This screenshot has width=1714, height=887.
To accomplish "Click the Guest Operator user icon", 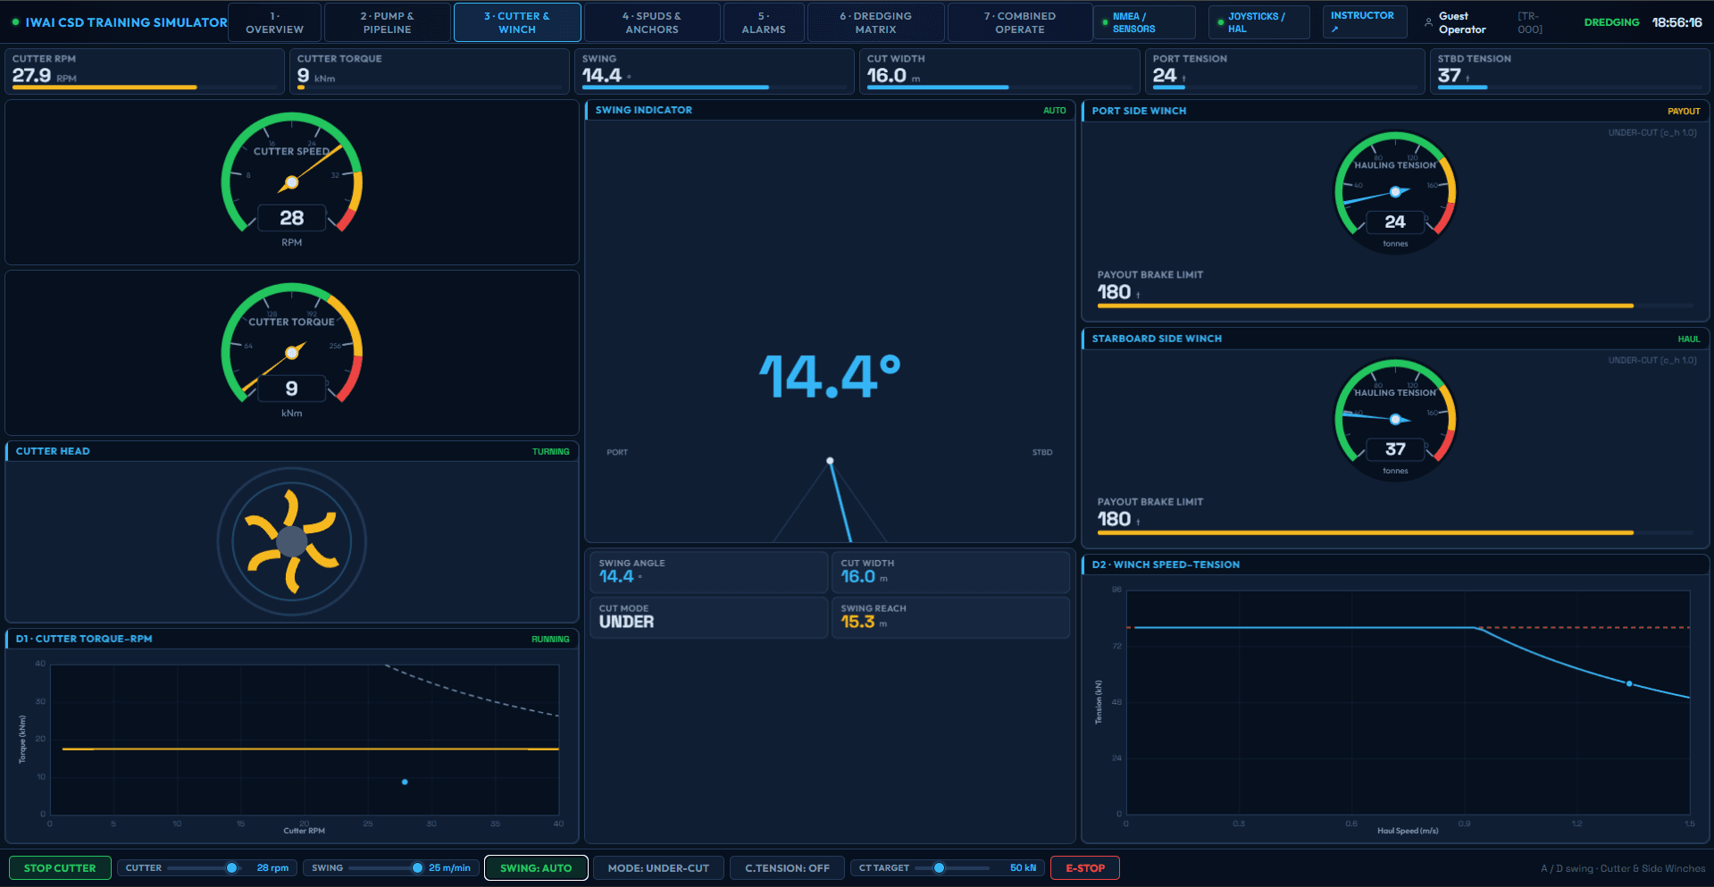I will [x=1428, y=22].
